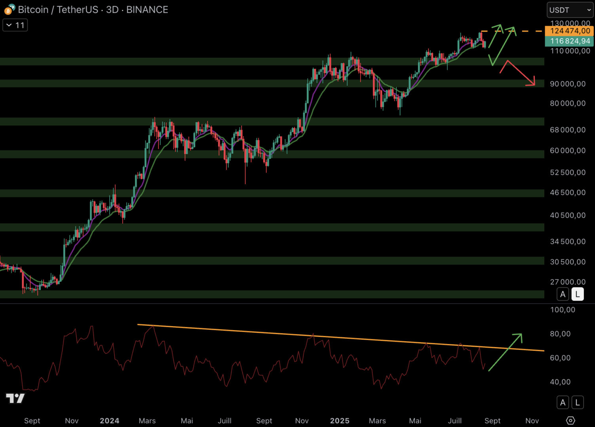Image resolution: width=595 pixels, height=427 pixels.
Task: Toggle log scale L on price pane
Action: pyautogui.click(x=577, y=294)
